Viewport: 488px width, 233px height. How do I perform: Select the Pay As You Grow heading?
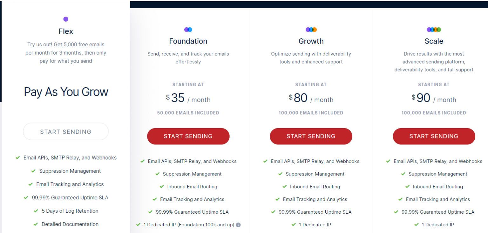[x=66, y=92]
